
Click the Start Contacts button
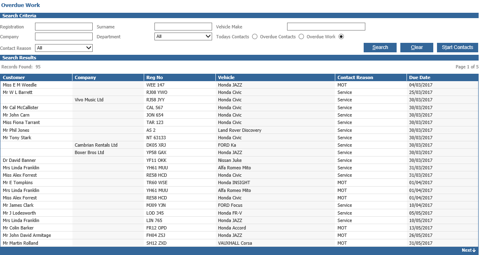coord(457,47)
